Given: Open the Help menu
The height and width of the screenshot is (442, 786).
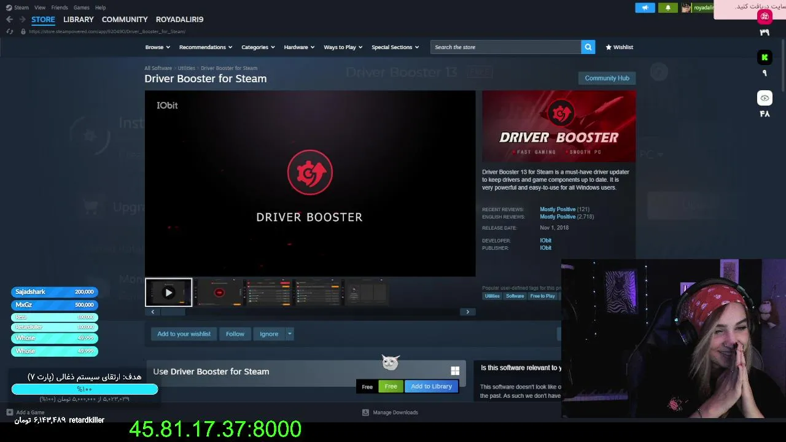Looking at the screenshot, I should pos(100,7).
